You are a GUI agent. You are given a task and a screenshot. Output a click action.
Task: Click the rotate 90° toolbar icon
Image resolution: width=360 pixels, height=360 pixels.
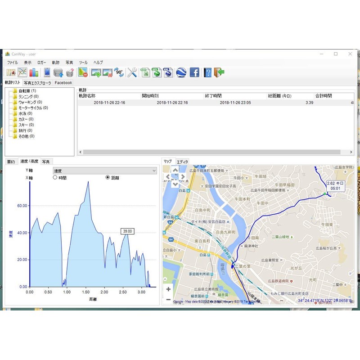119,72
